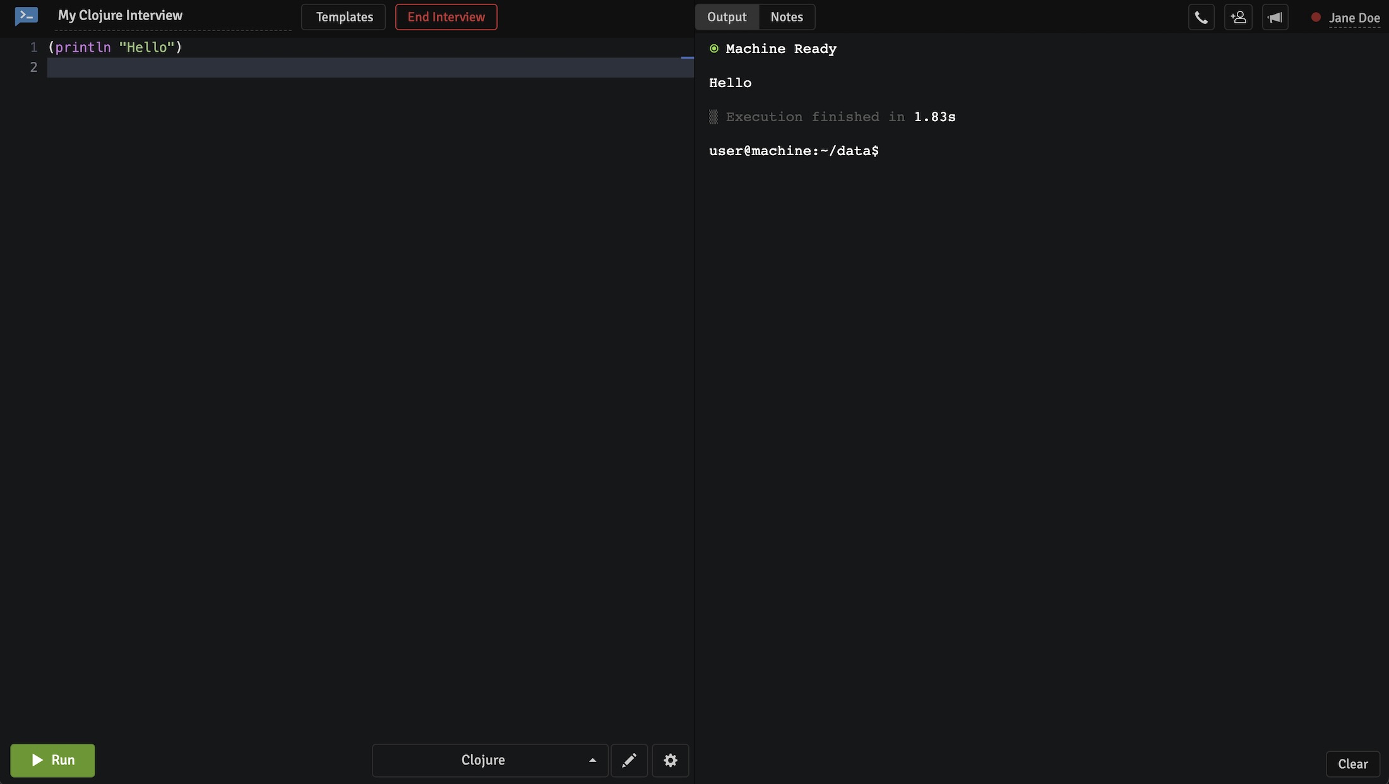Screen dimensions: 1389x784
Task: Toggle the machine ready status indicator
Action: 713,49
